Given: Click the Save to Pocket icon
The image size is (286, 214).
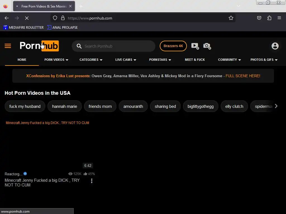Looking at the screenshot, I should [x=259, y=18].
